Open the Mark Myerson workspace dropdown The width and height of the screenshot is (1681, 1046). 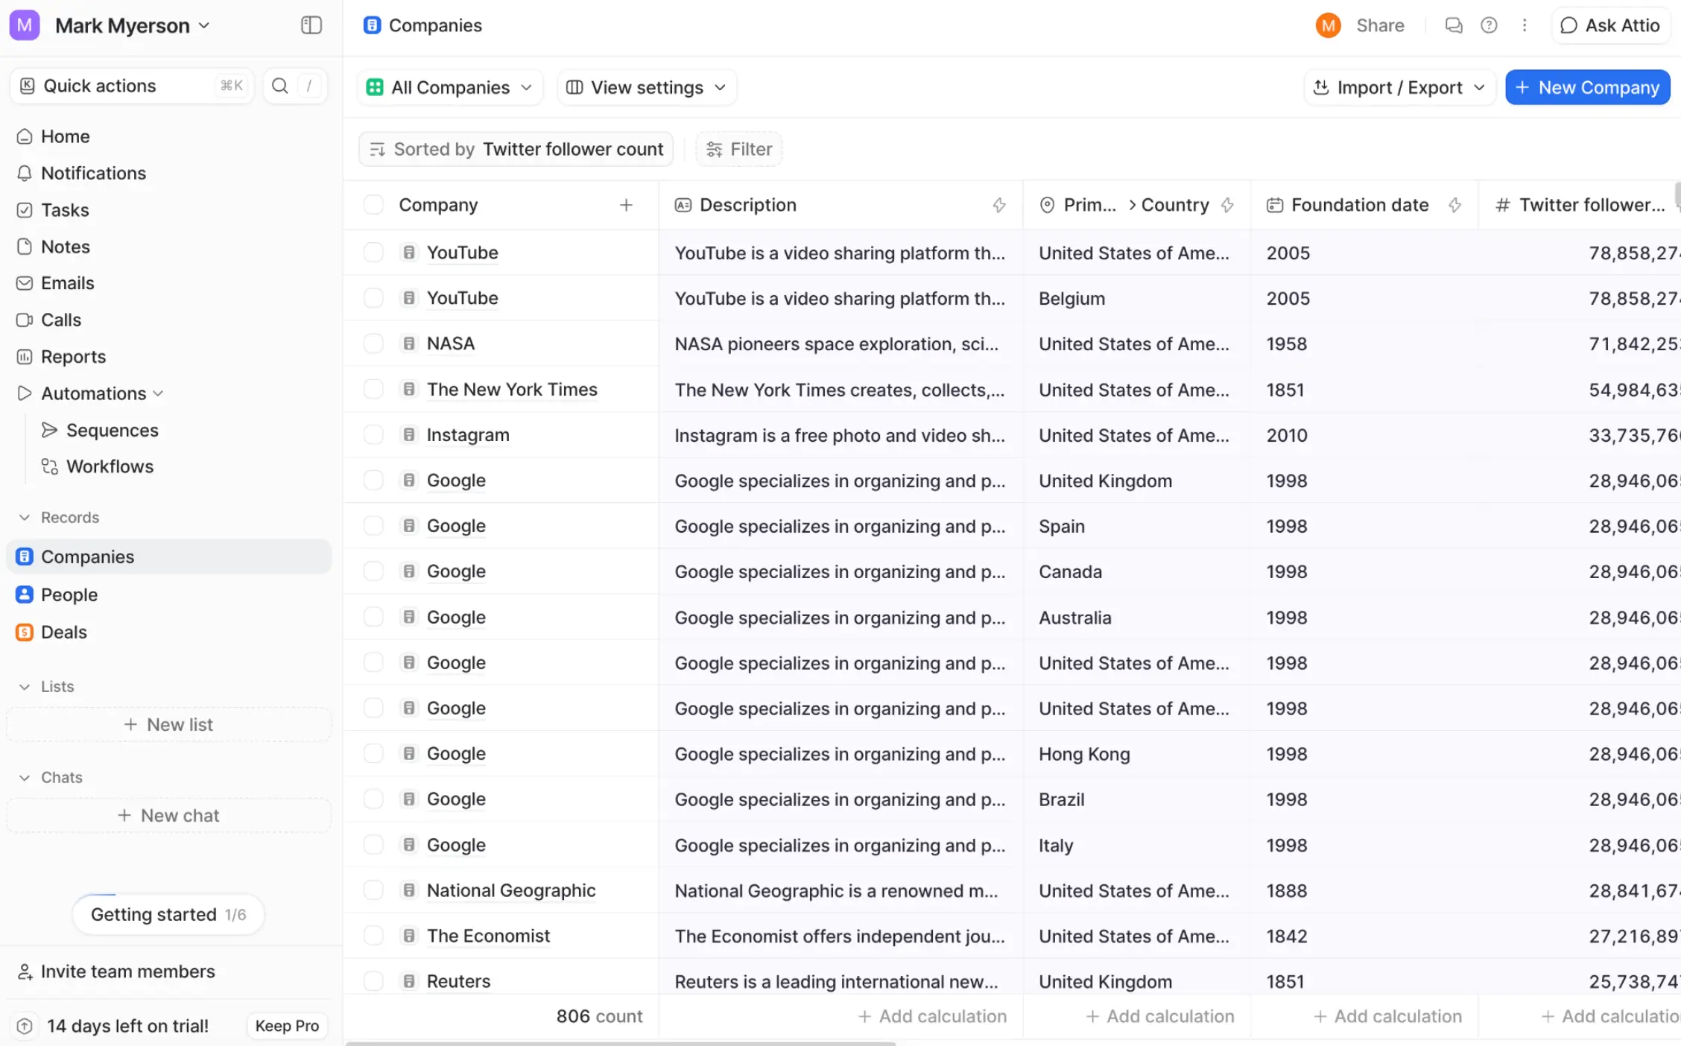(132, 25)
